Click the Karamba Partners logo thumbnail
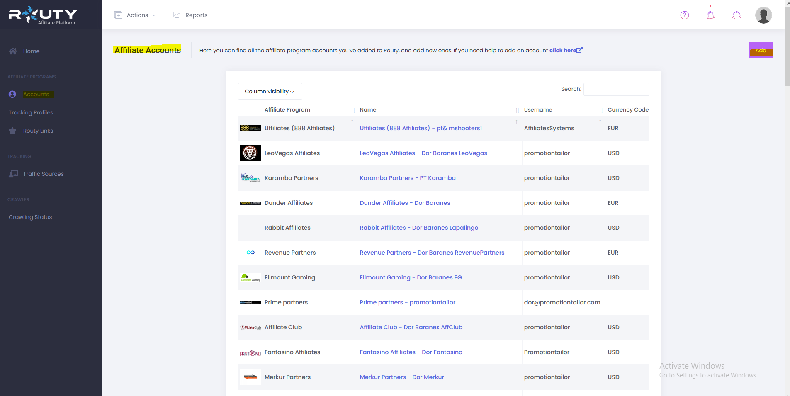Screen dimensions: 790x396 point(250,178)
